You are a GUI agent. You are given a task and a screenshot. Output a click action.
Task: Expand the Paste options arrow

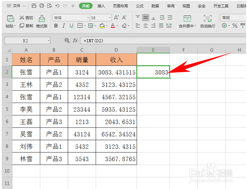15,26
